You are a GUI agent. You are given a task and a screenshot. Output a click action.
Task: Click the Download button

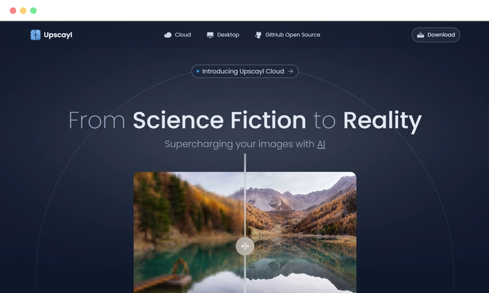[x=436, y=35]
